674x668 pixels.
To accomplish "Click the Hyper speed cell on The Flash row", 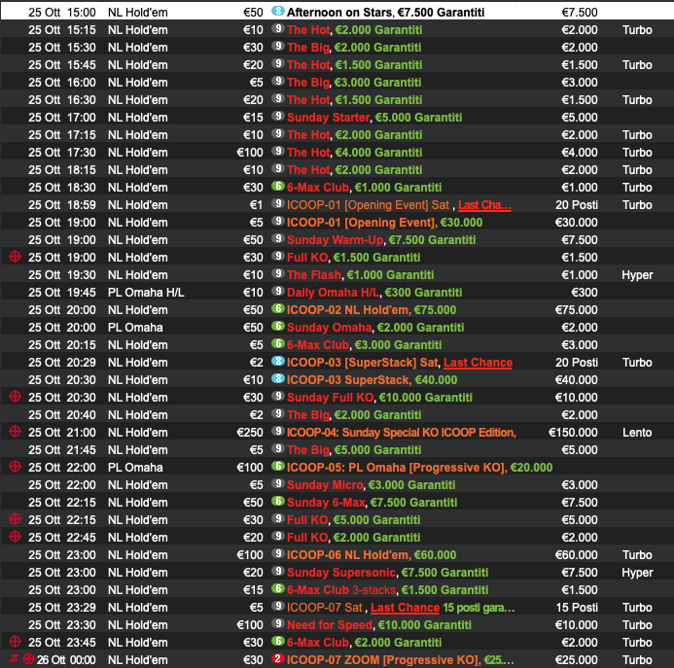I will tap(637, 275).
